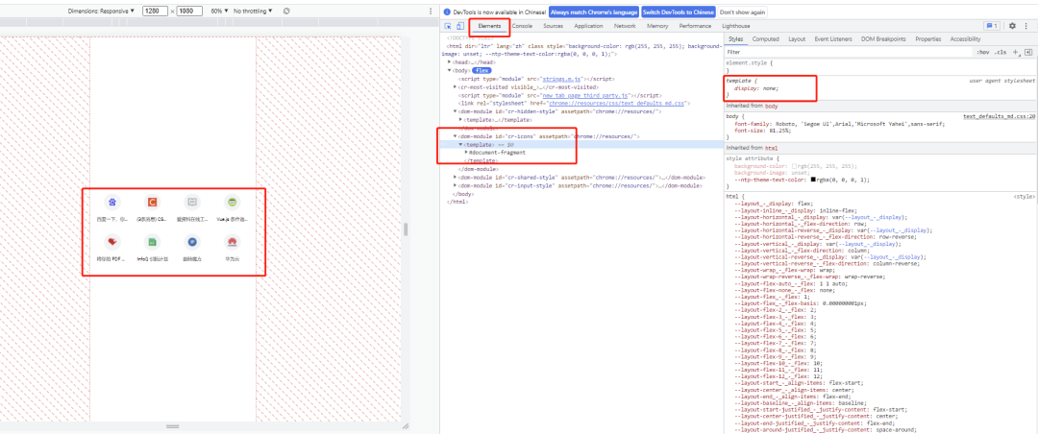Click the blue info icon in the language banner

[x=448, y=12]
